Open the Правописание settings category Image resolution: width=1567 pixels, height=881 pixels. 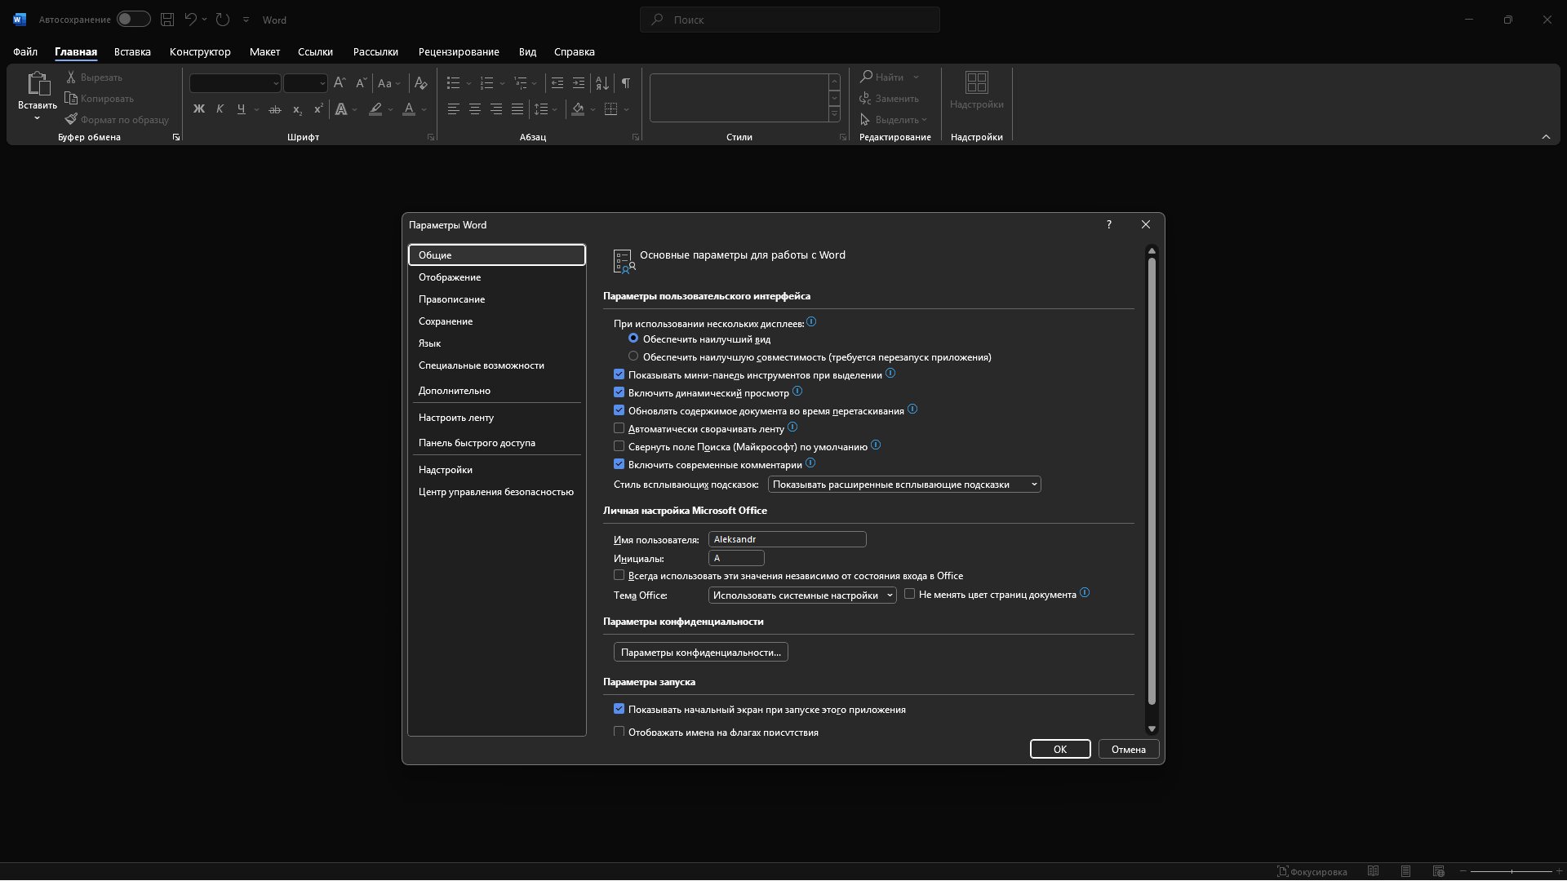(x=451, y=299)
